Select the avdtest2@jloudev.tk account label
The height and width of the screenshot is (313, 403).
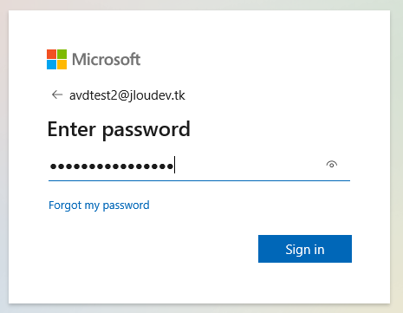tap(127, 95)
